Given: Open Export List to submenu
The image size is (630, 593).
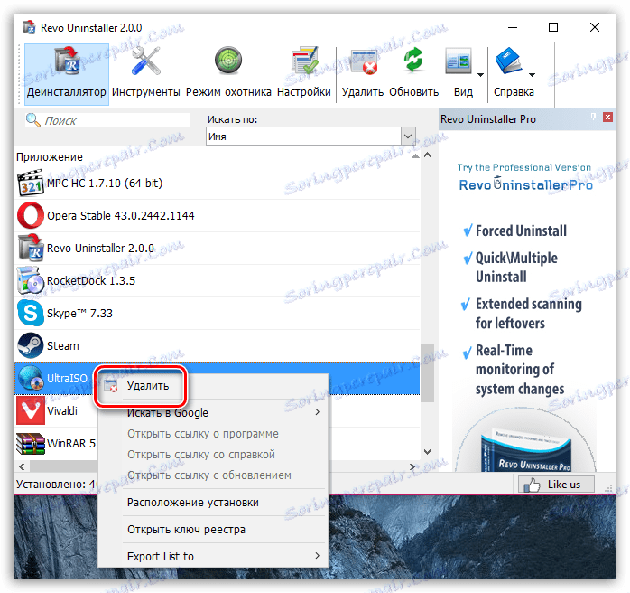Looking at the screenshot, I should 213,557.
